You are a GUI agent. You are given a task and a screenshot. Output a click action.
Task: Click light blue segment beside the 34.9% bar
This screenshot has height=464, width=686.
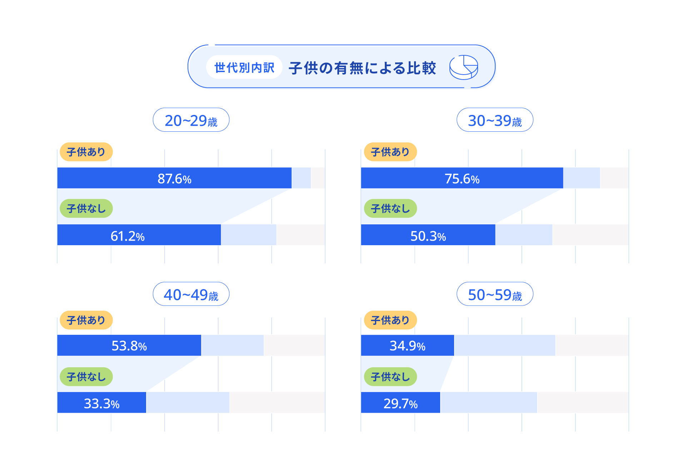point(504,346)
